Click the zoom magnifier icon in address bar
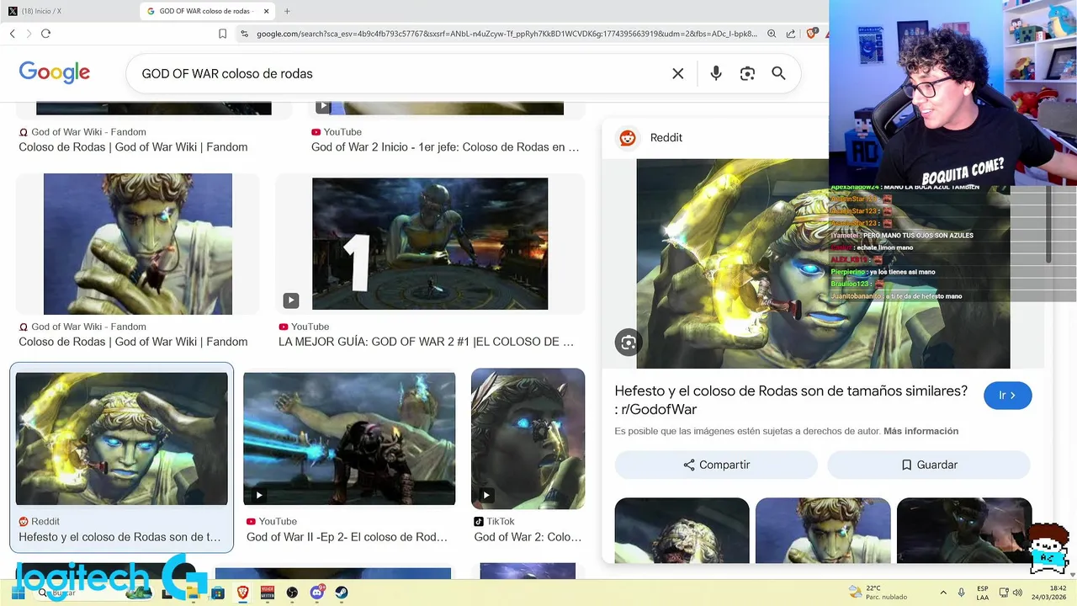The width and height of the screenshot is (1077, 606). (772, 34)
